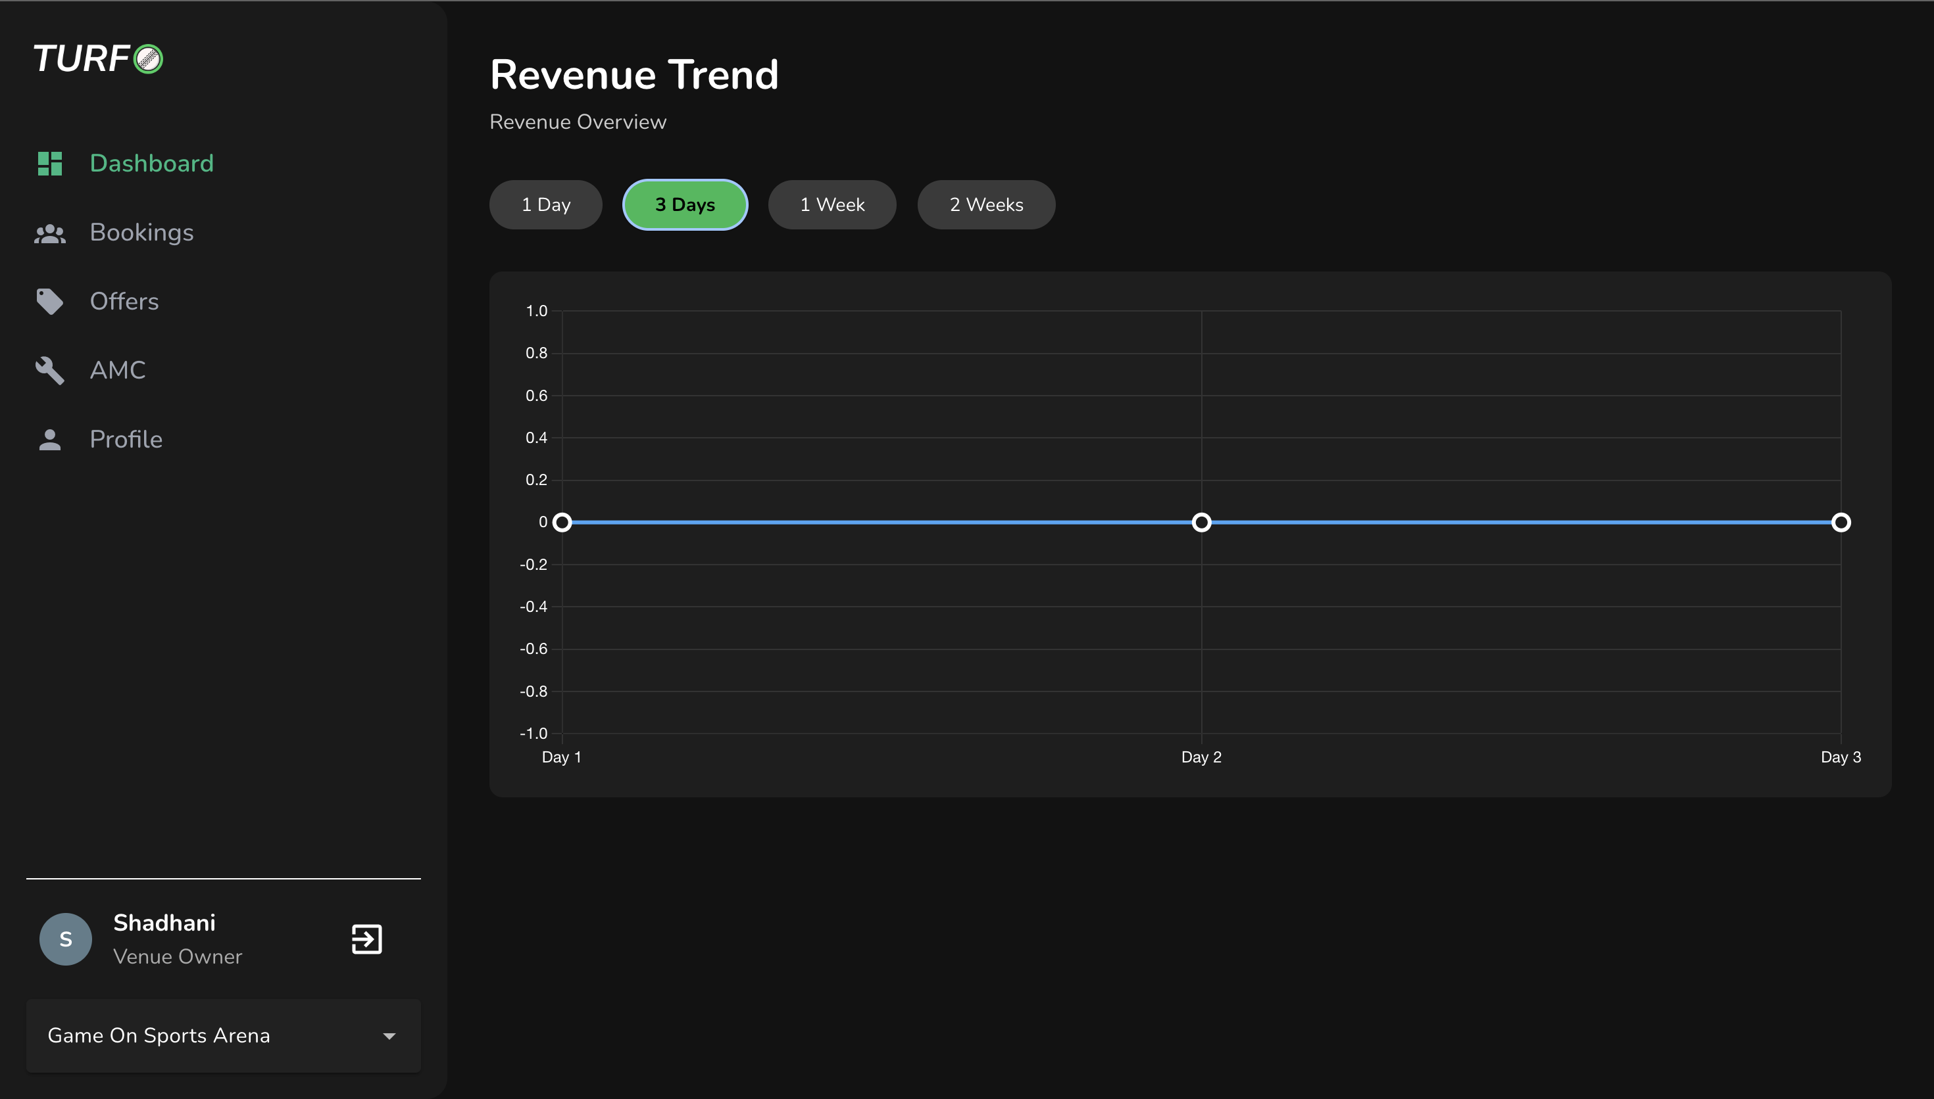
Task: Switch the chart to 1 Week
Action: click(831, 204)
